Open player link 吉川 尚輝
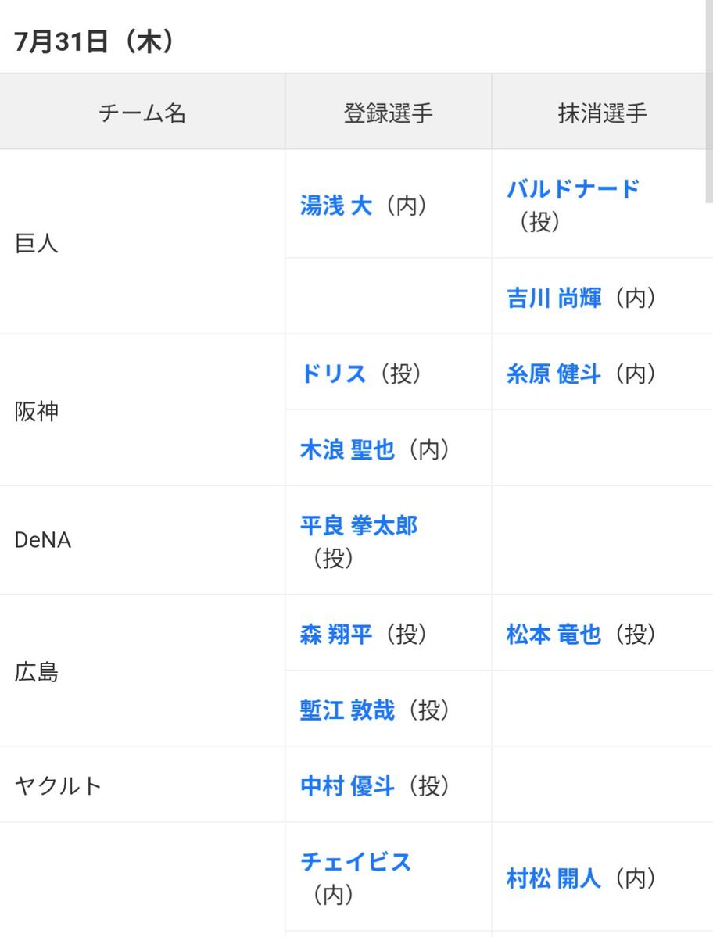The height and width of the screenshot is (937, 713). (x=554, y=298)
